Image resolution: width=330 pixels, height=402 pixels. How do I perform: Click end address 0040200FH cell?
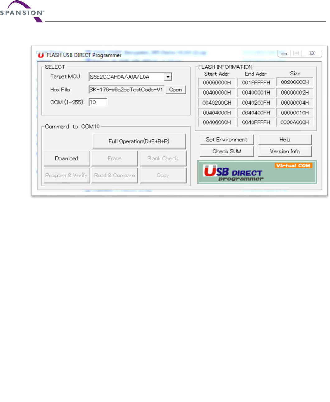pos(256,103)
